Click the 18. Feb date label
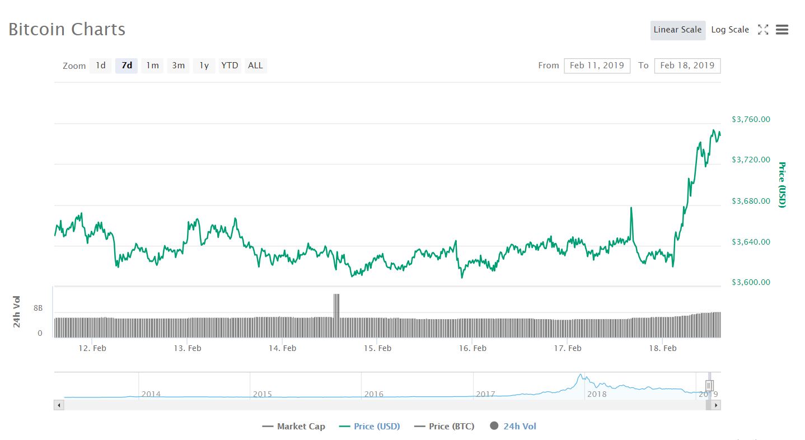The image size is (805, 440). click(x=663, y=348)
